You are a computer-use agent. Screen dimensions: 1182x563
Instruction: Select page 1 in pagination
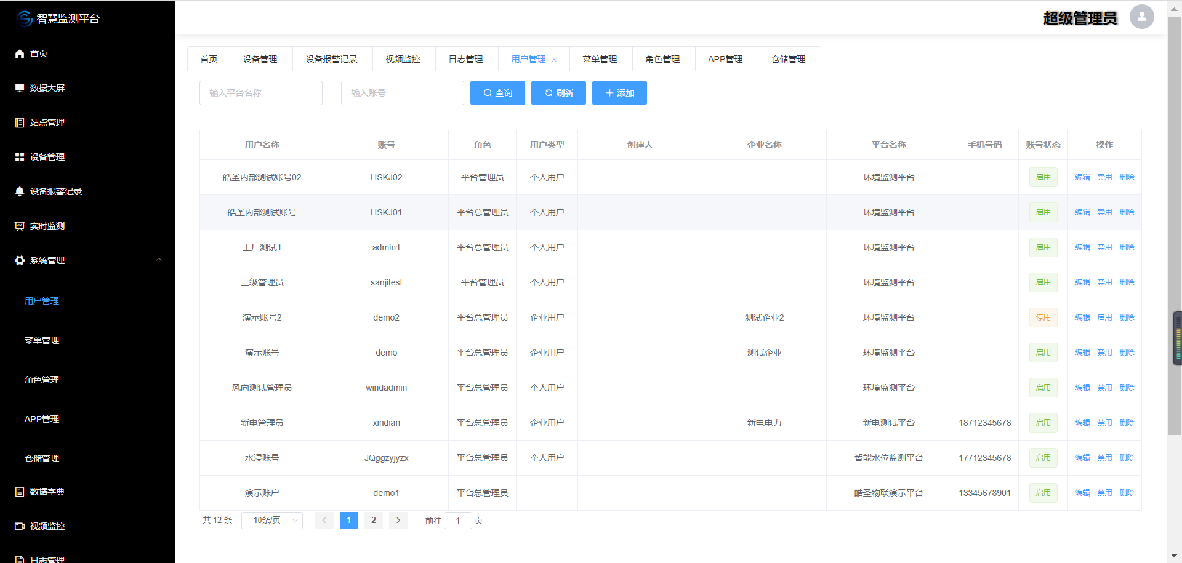(349, 521)
